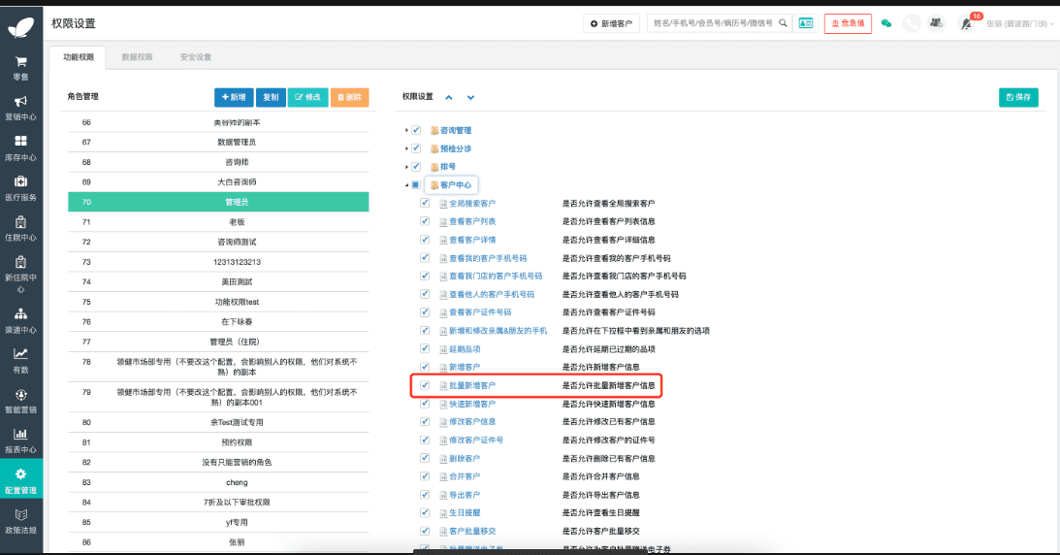
Task: Click the green WeChat icon in header
Action: pyautogui.click(x=885, y=23)
